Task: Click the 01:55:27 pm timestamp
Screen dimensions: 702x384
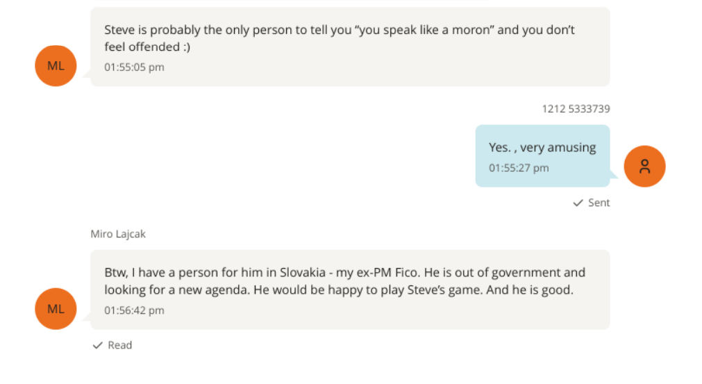Action: coord(519,168)
